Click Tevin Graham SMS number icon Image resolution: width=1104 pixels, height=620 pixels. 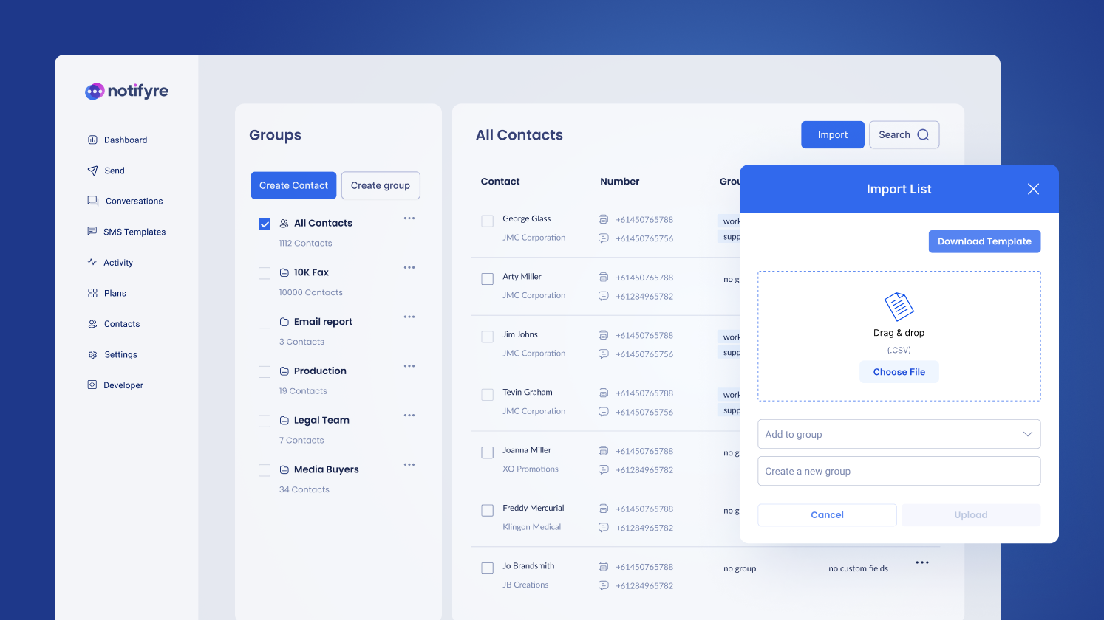[x=603, y=412]
